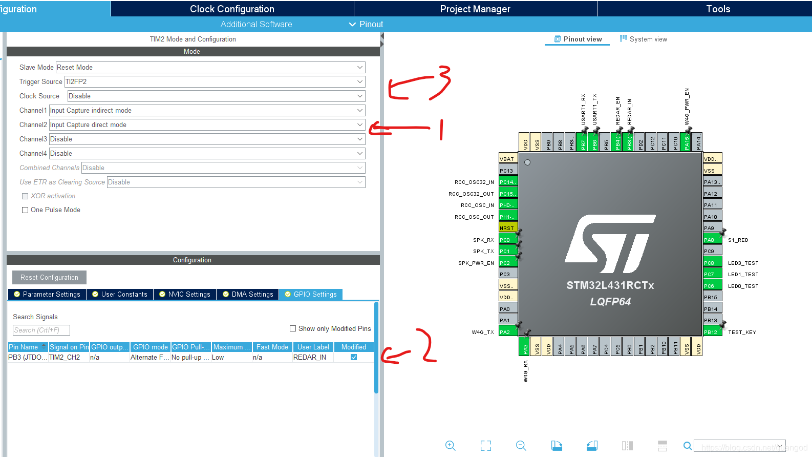812x457 pixels.
Task: Click the PC2 pin labeled SPK_PWR_EN
Action: pos(508,263)
